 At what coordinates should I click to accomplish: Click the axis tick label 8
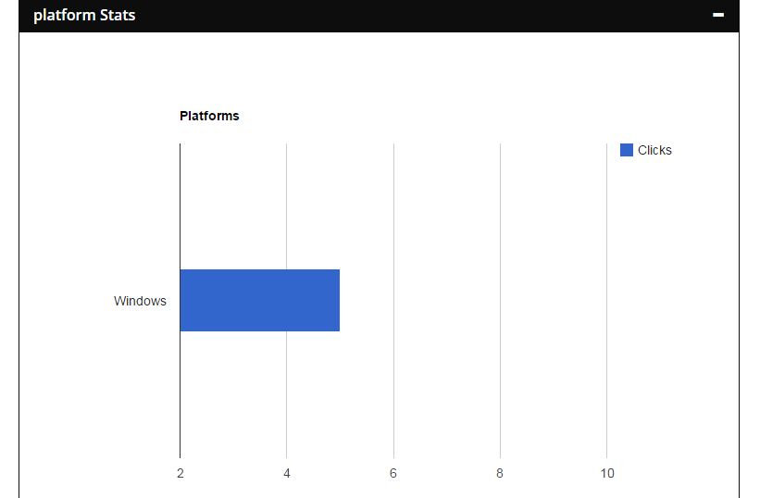[500, 474]
